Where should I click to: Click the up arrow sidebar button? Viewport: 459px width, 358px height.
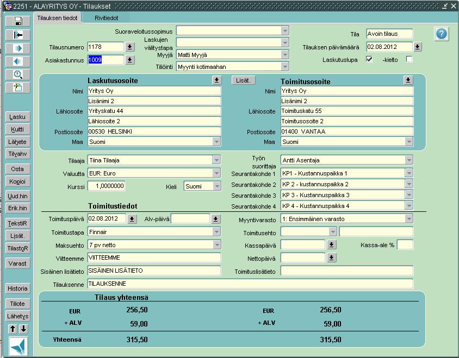coord(13,329)
